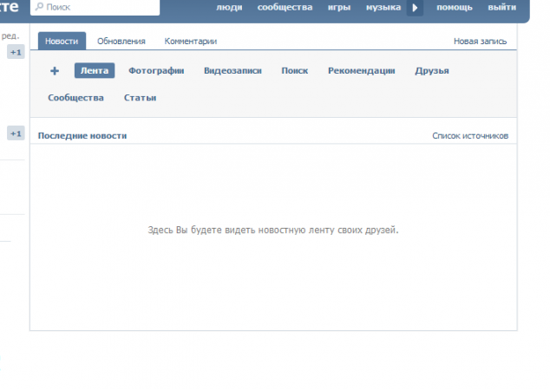This screenshot has width=550, height=389.
Task: Click the play arrow next to музыка
Action: click(x=415, y=7)
